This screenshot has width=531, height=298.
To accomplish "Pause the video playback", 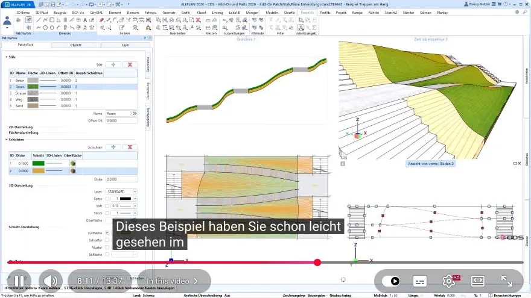I will [x=19, y=281].
